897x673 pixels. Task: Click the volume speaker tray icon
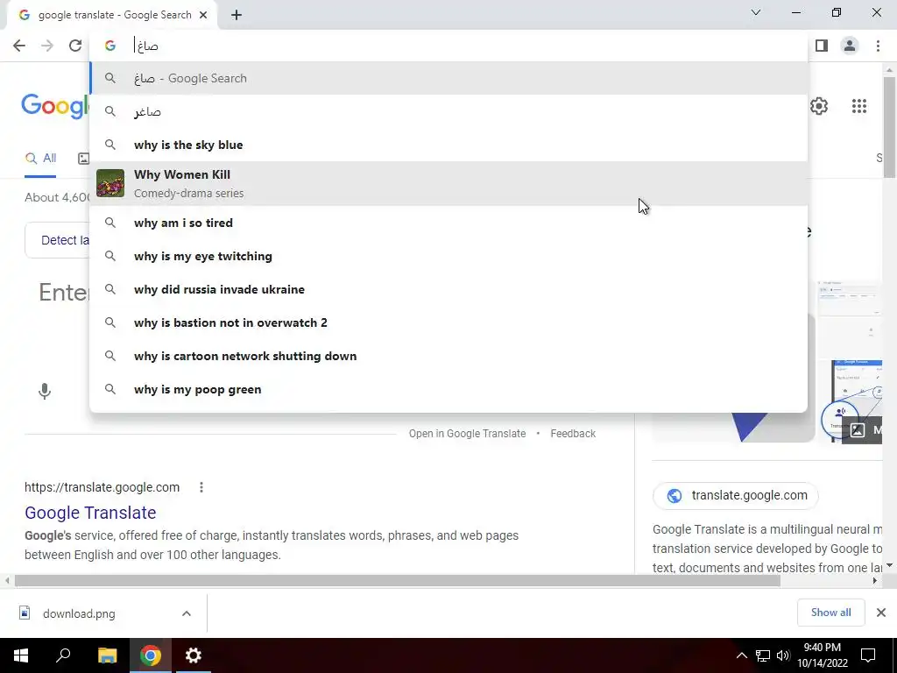click(x=783, y=655)
